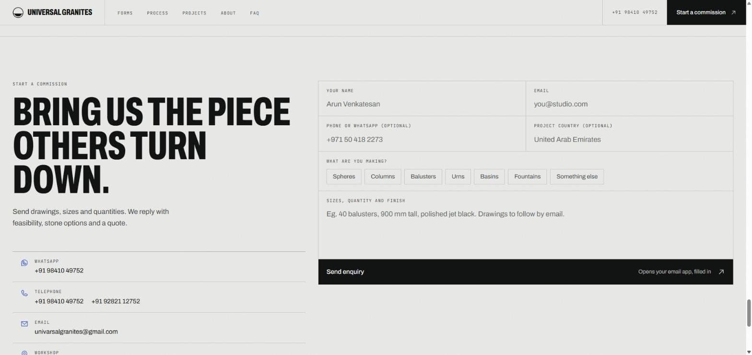Click the WhatsApp icon in contact list

pyautogui.click(x=24, y=263)
